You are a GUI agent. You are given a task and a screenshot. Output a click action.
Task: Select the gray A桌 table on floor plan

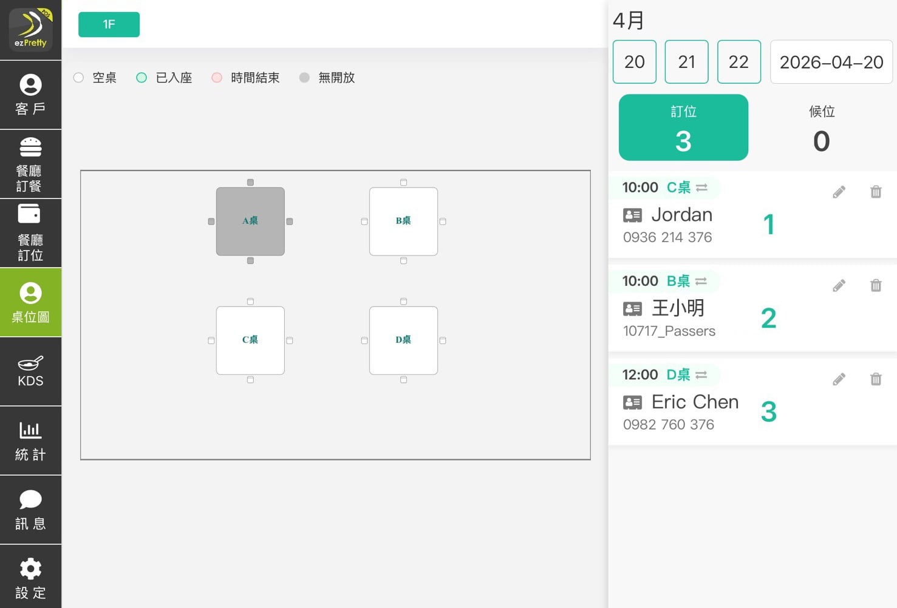[250, 221]
